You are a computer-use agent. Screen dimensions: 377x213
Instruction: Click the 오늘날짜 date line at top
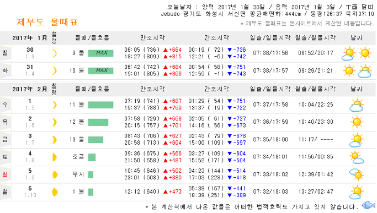270,7
